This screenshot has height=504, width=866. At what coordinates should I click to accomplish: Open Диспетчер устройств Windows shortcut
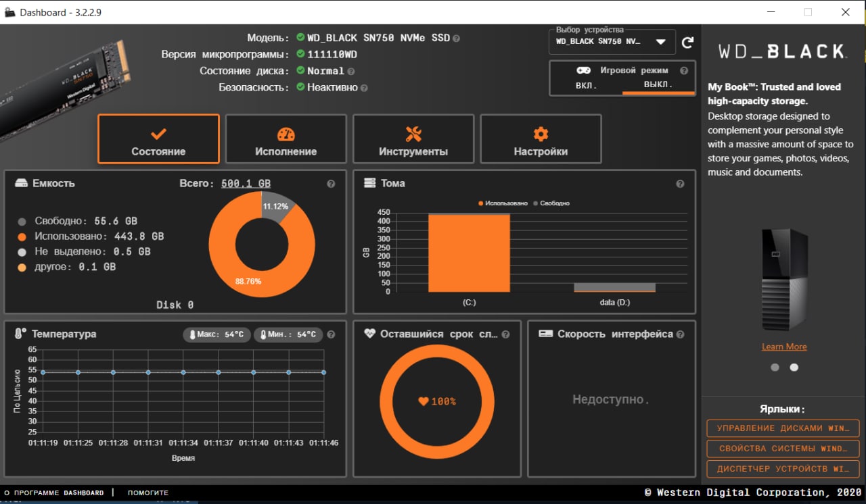pyautogui.click(x=783, y=469)
